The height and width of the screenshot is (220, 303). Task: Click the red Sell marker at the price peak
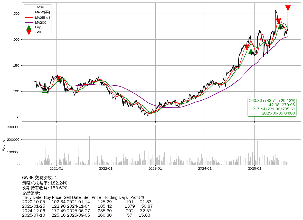point(288,8)
